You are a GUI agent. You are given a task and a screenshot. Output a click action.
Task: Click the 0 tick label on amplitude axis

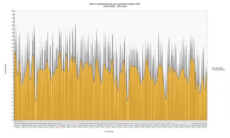tap(13, 84)
